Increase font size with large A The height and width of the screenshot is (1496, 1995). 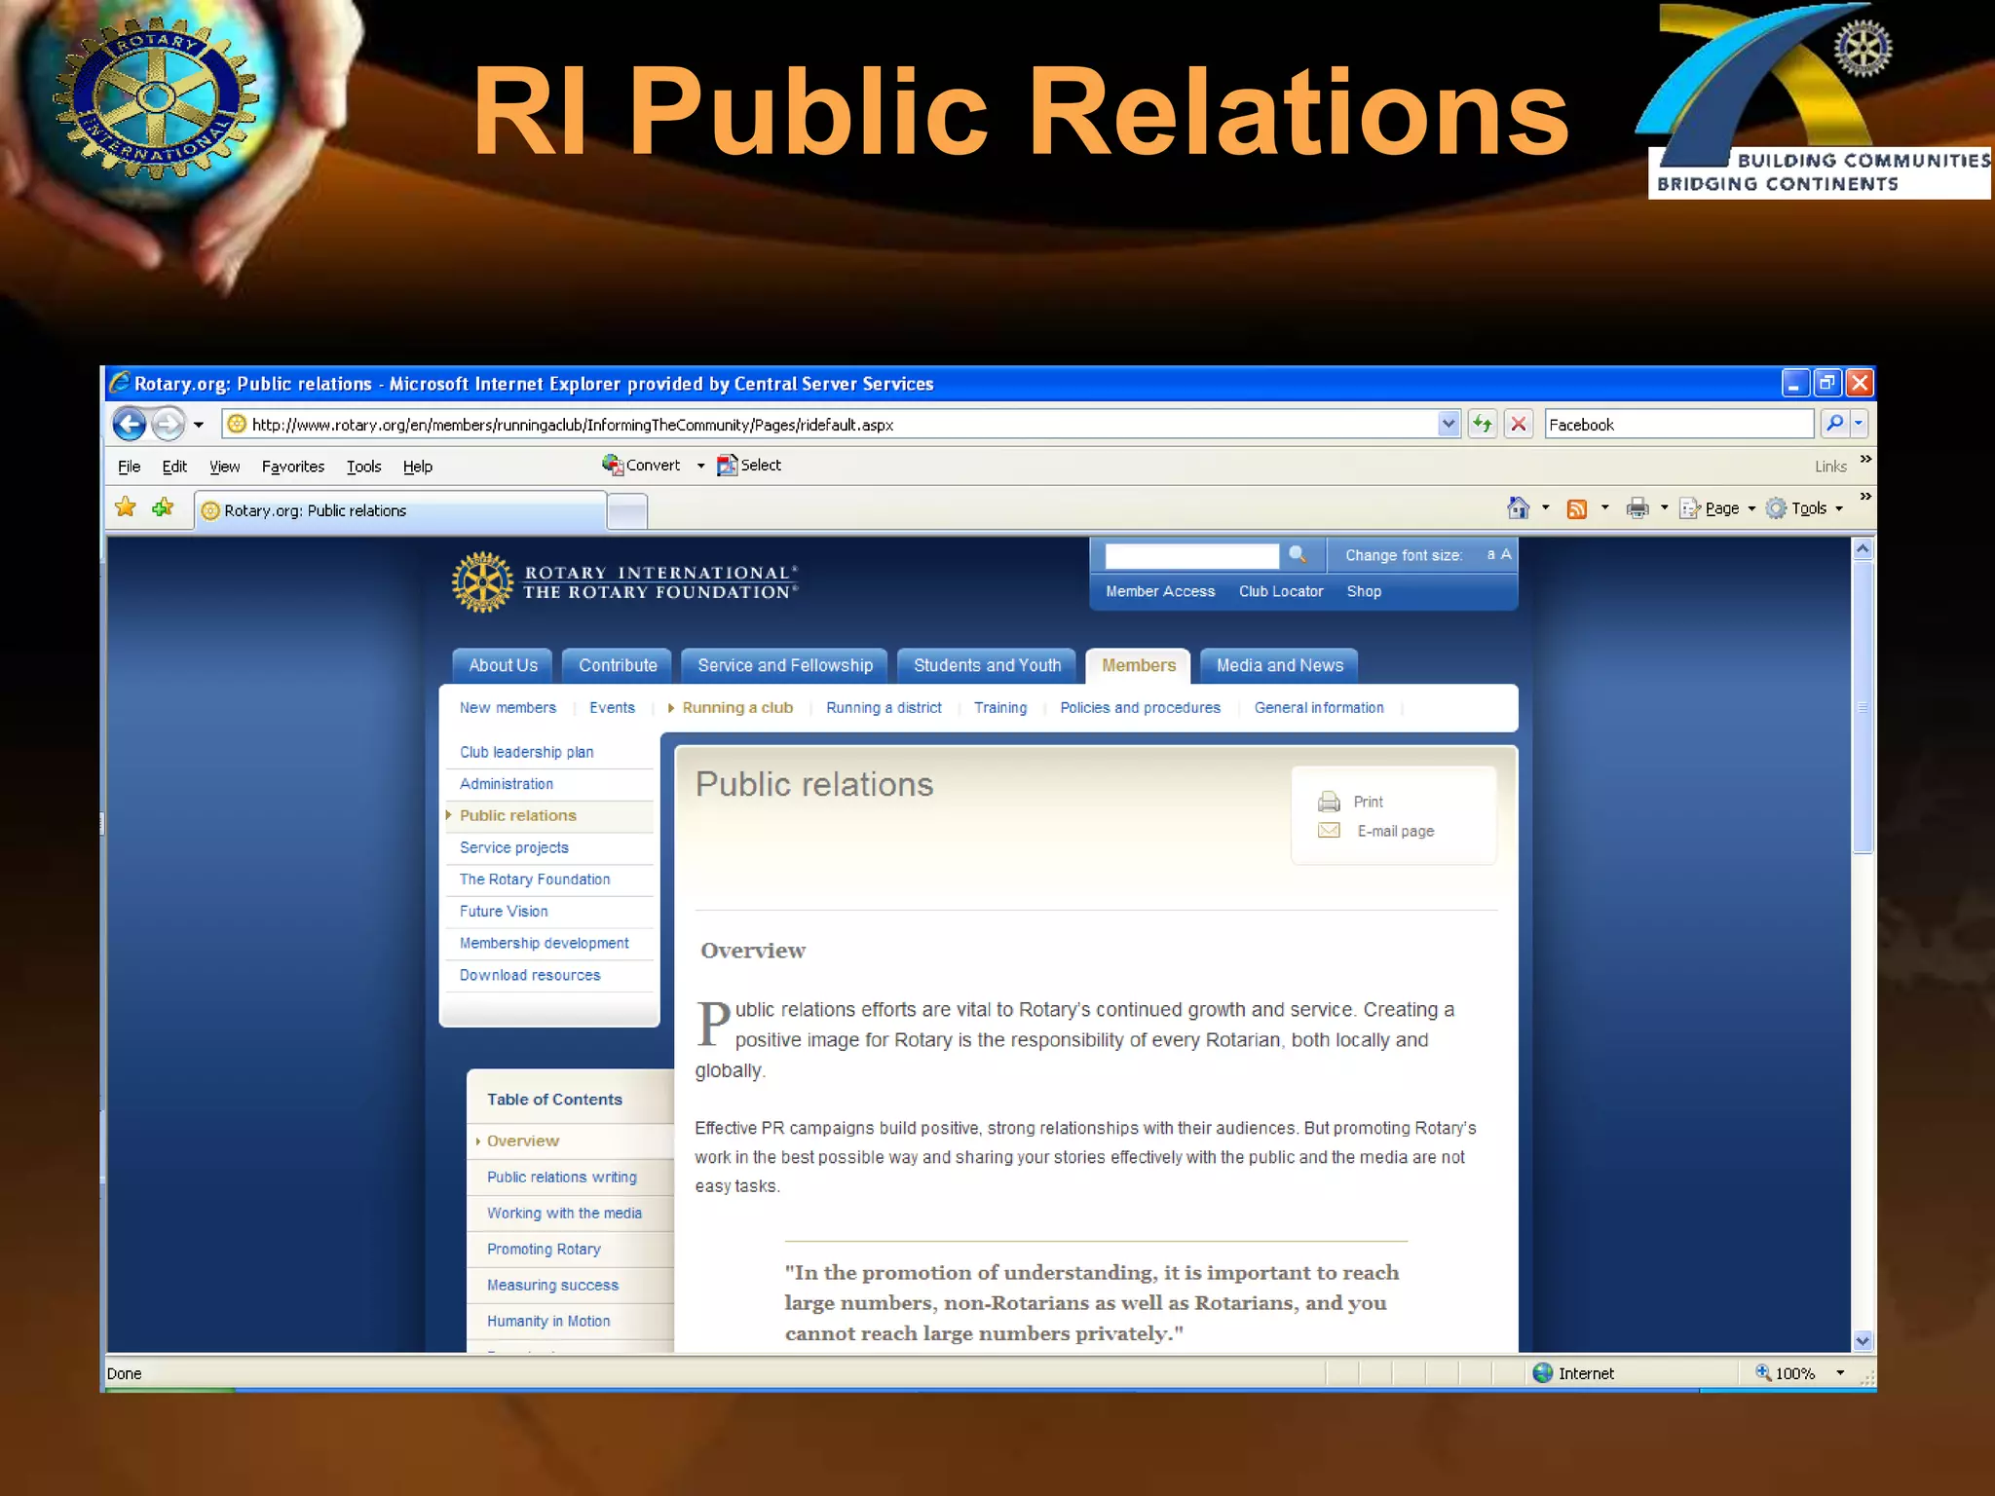point(1506,554)
